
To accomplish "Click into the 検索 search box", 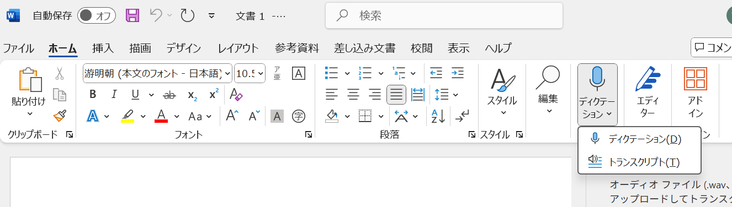I will [444, 15].
